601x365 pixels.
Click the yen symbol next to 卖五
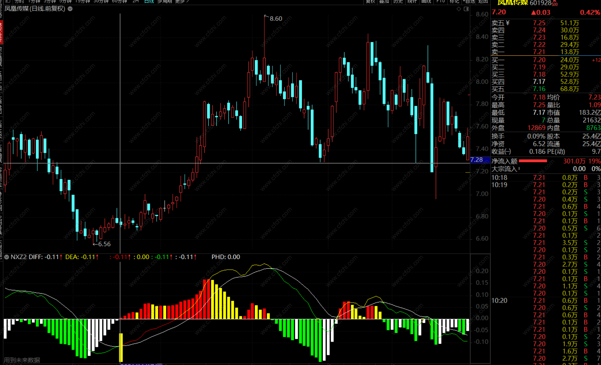[508, 23]
